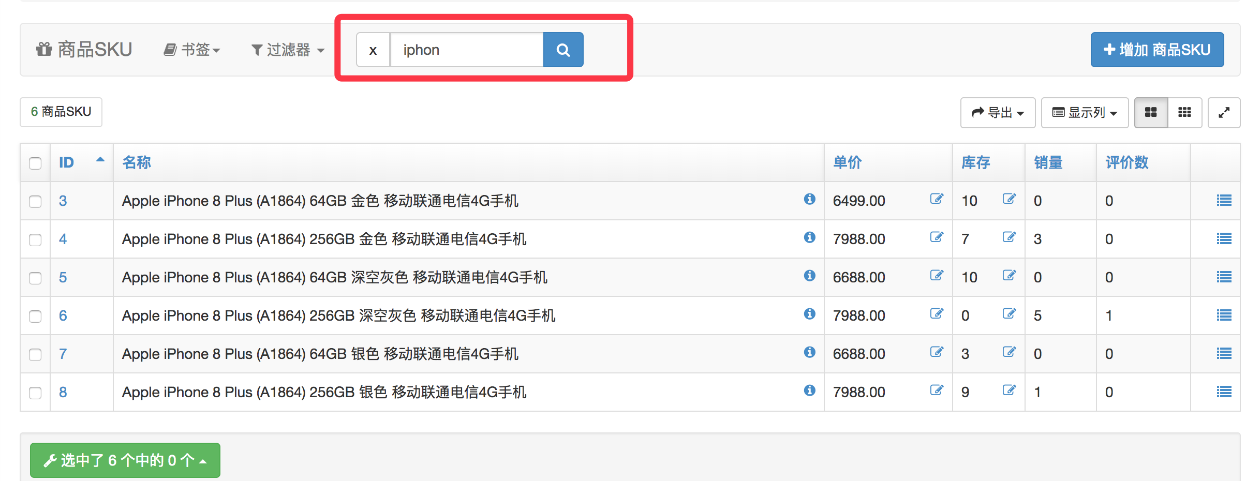Open the ID 5 link
Viewport: 1246px width, 481px height.
point(63,277)
